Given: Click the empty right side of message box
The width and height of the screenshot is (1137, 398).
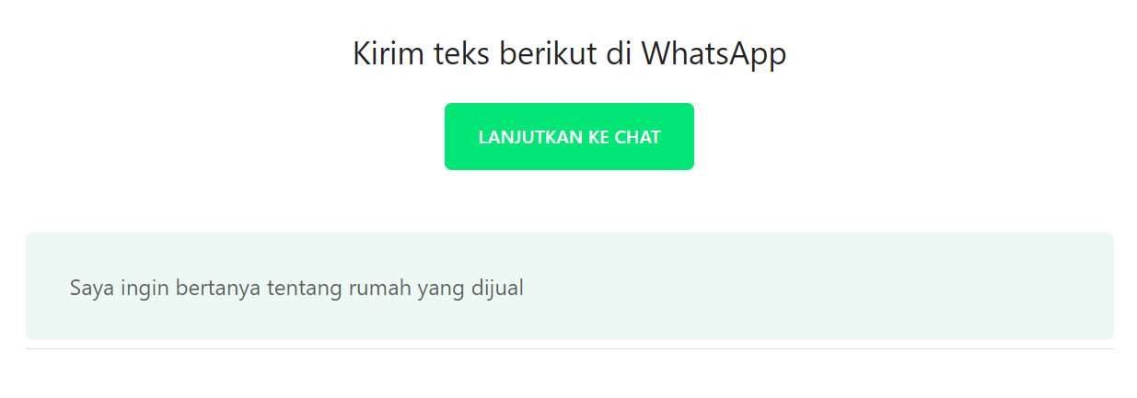Looking at the screenshot, I should coord(829,286).
